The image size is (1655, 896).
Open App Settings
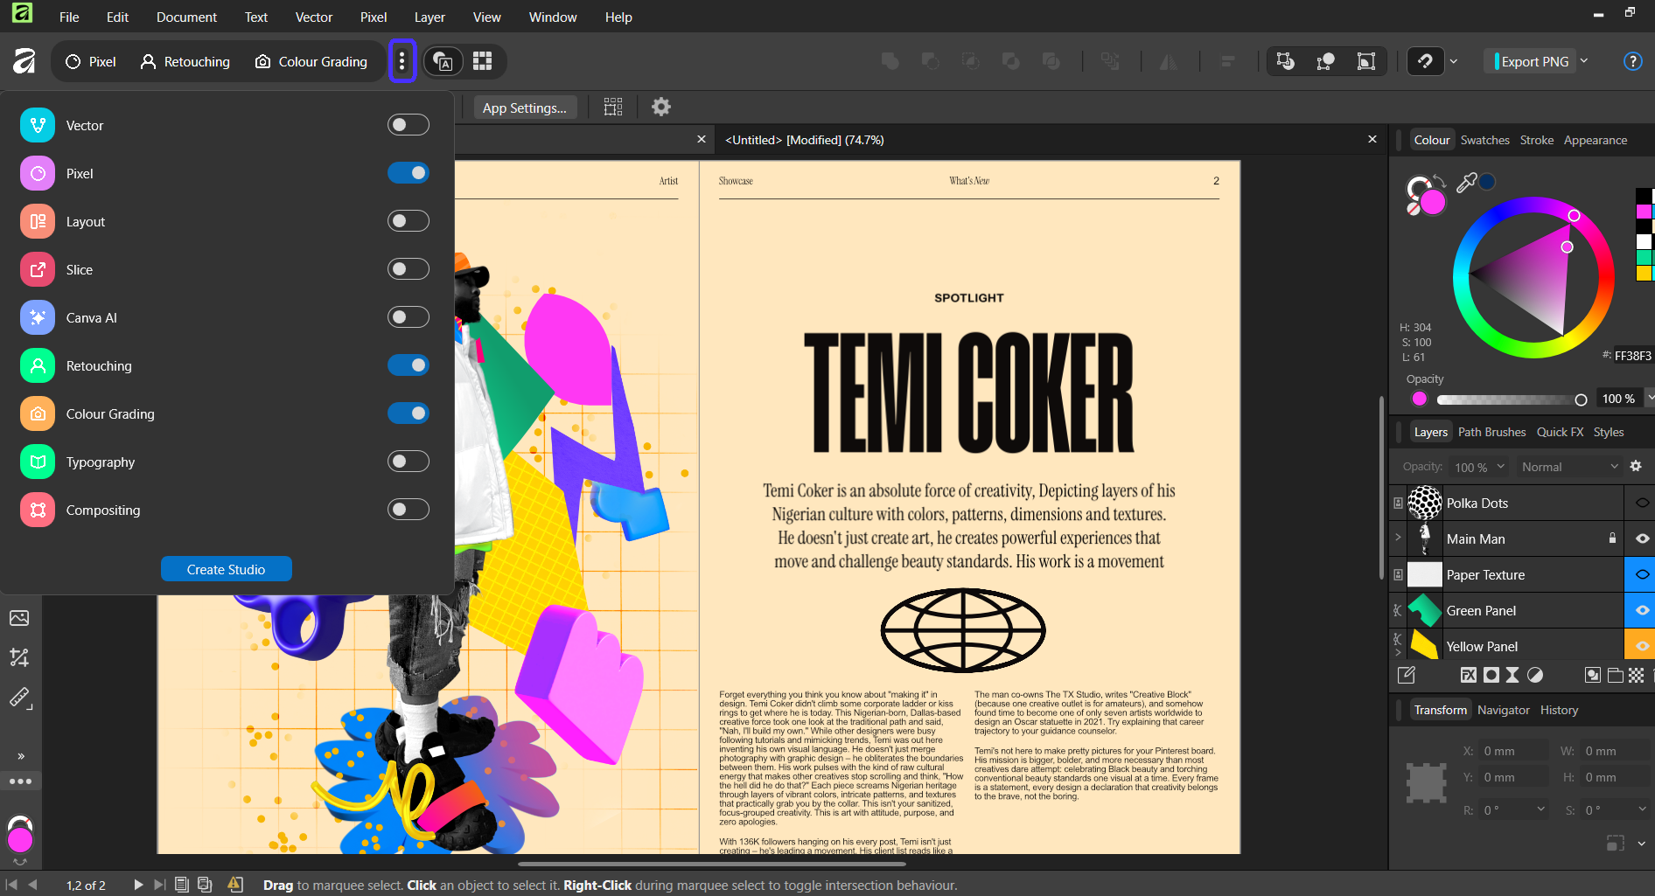524,108
